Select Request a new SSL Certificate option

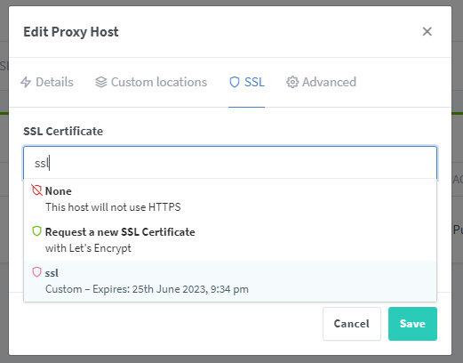click(x=230, y=240)
